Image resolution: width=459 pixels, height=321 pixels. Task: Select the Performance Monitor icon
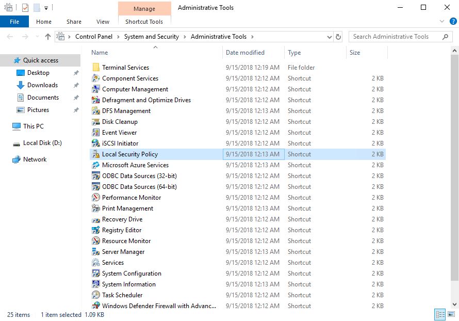96,198
